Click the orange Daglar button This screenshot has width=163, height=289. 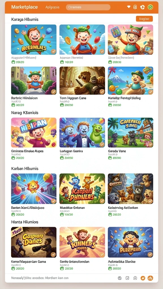click(x=144, y=19)
